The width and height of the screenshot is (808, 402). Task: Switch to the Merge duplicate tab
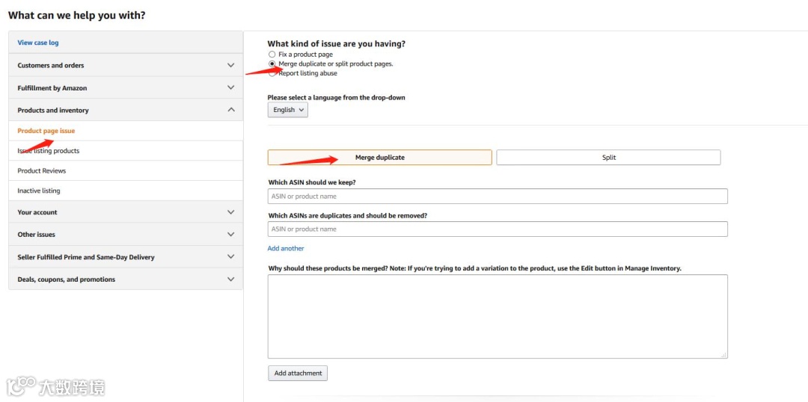379,158
